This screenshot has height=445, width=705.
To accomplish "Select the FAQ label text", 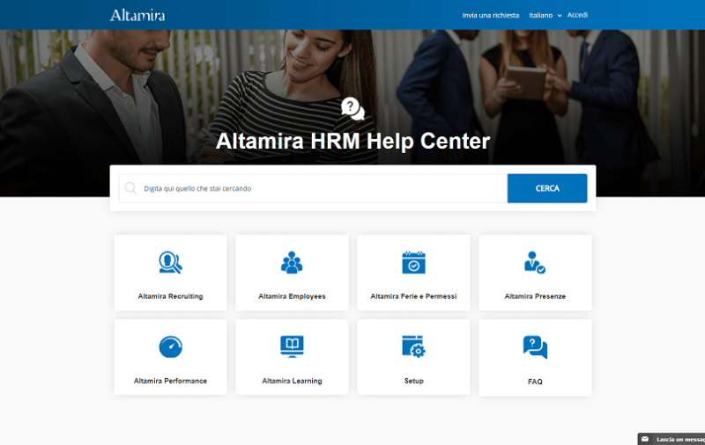I will pyautogui.click(x=535, y=382).
